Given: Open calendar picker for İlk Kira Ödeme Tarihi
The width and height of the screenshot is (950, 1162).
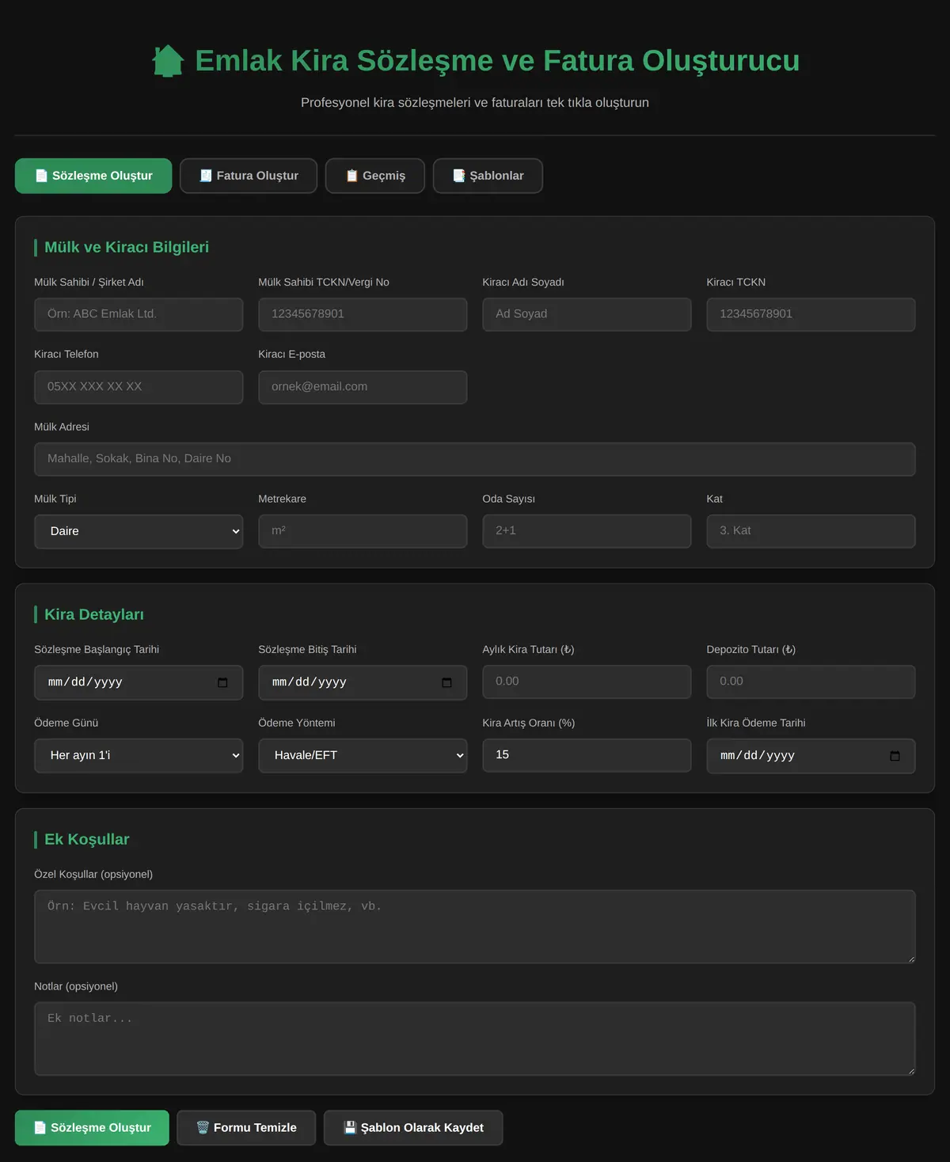Looking at the screenshot, I should tap(895, 756).
